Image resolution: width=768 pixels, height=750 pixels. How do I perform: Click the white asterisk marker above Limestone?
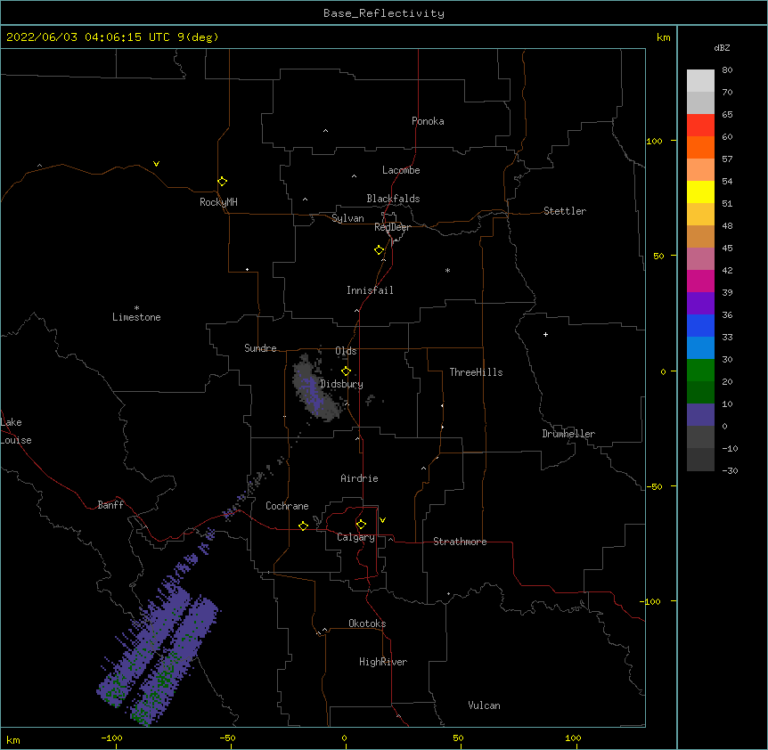136,308
